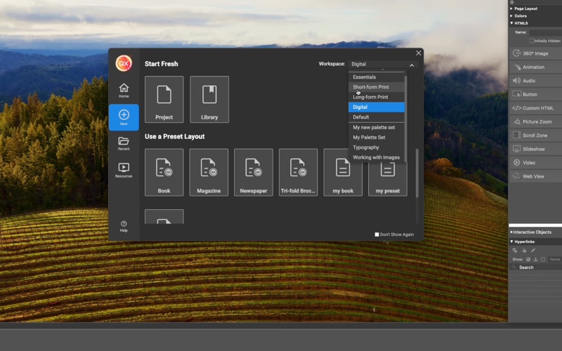Add Custom HTML interactivity
The height and width of the screenshot is (351, 562).
(x=535, y=108)
